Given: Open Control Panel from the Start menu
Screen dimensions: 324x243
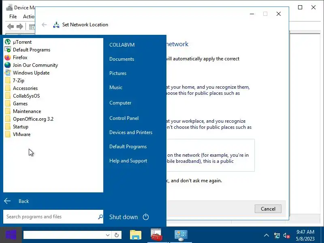Looking at the screenshot, I should [124, 118].
